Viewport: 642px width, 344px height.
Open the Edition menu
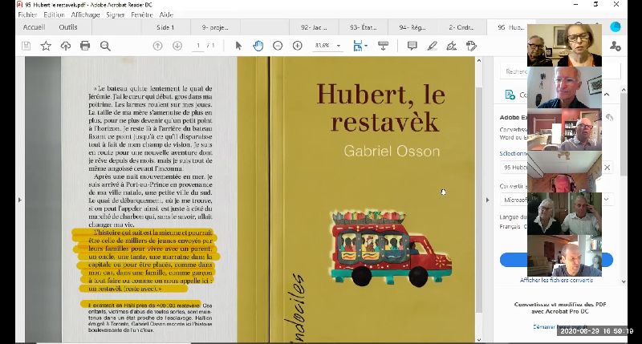click(x=54, y=14)
